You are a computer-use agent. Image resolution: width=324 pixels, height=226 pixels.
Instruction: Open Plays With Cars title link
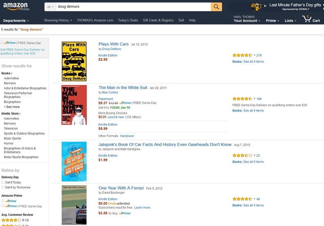(113, 44)
